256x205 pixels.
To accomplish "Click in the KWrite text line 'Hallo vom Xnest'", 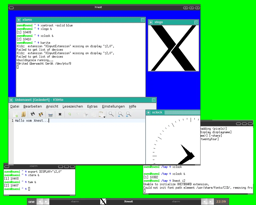I will point(31,121).
